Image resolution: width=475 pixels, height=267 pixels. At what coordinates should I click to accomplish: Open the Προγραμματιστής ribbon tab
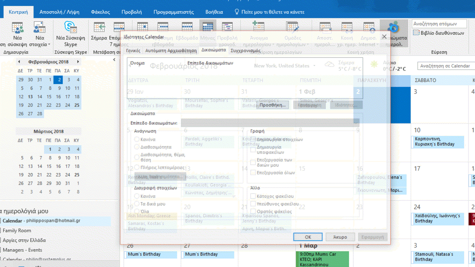pyautogui.click(x=173, y=12)
